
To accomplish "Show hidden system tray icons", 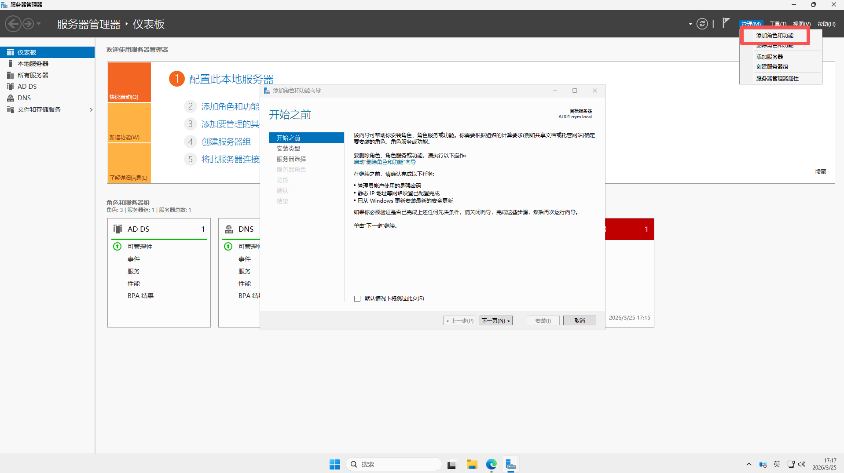I will pyautogui.click(x=749, y=464).
